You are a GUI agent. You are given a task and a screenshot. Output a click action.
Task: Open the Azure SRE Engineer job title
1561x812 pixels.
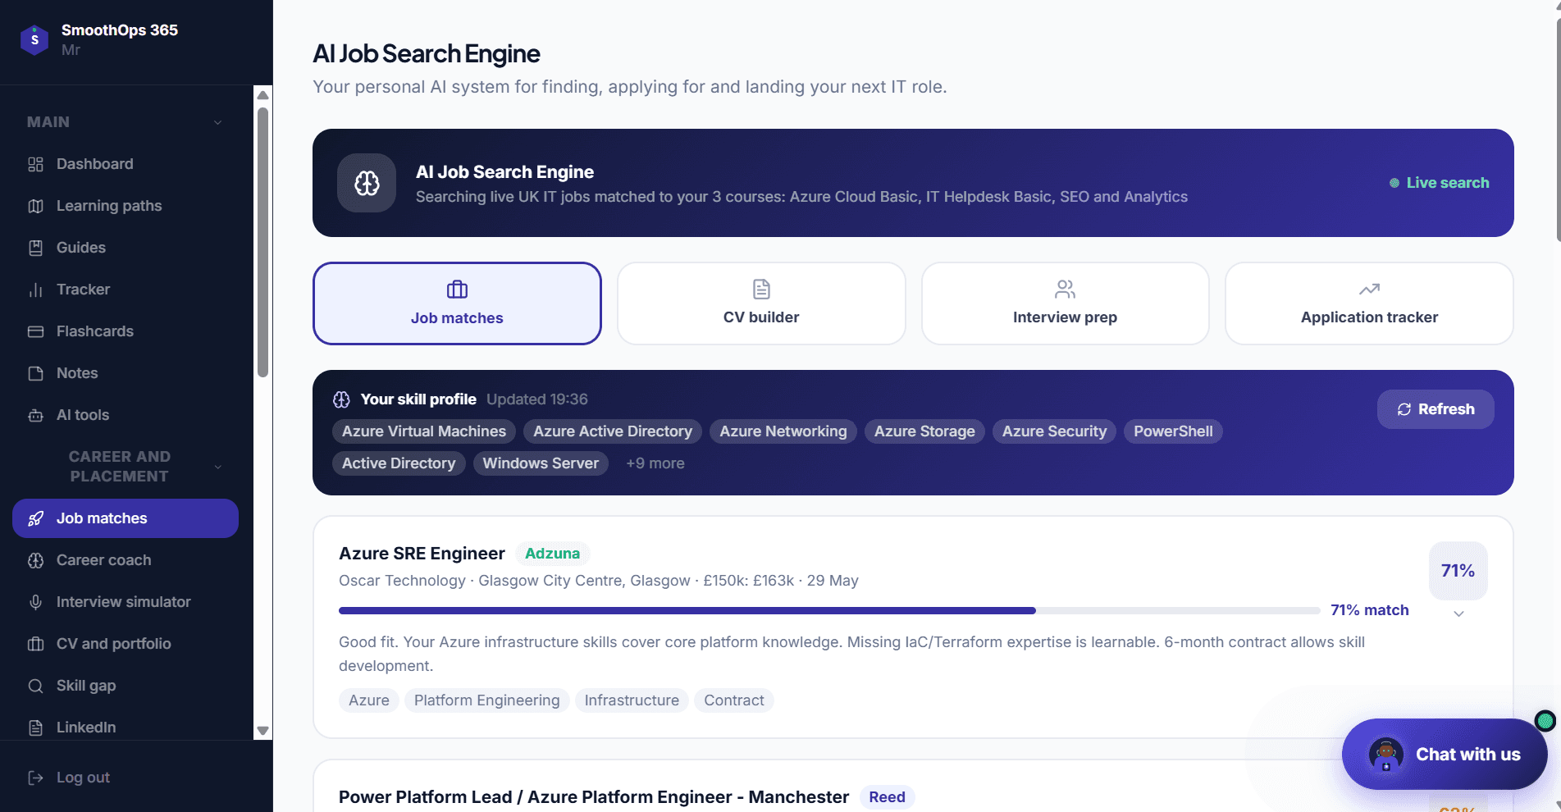422,554
